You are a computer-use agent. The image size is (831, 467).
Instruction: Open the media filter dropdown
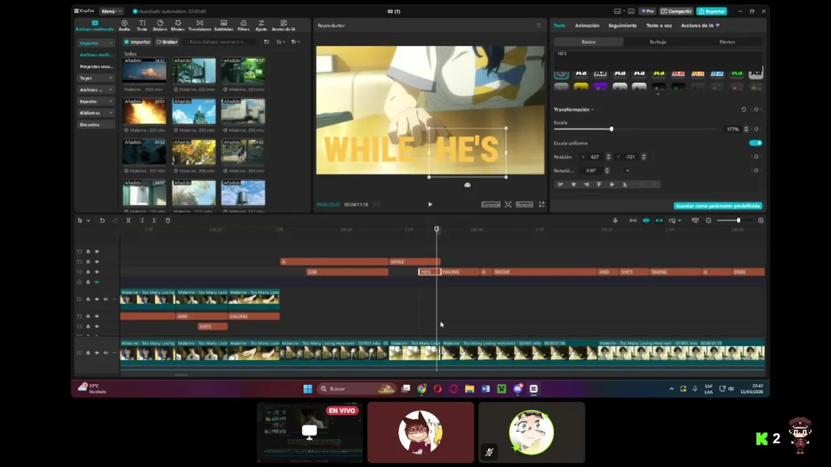[295, 42]
